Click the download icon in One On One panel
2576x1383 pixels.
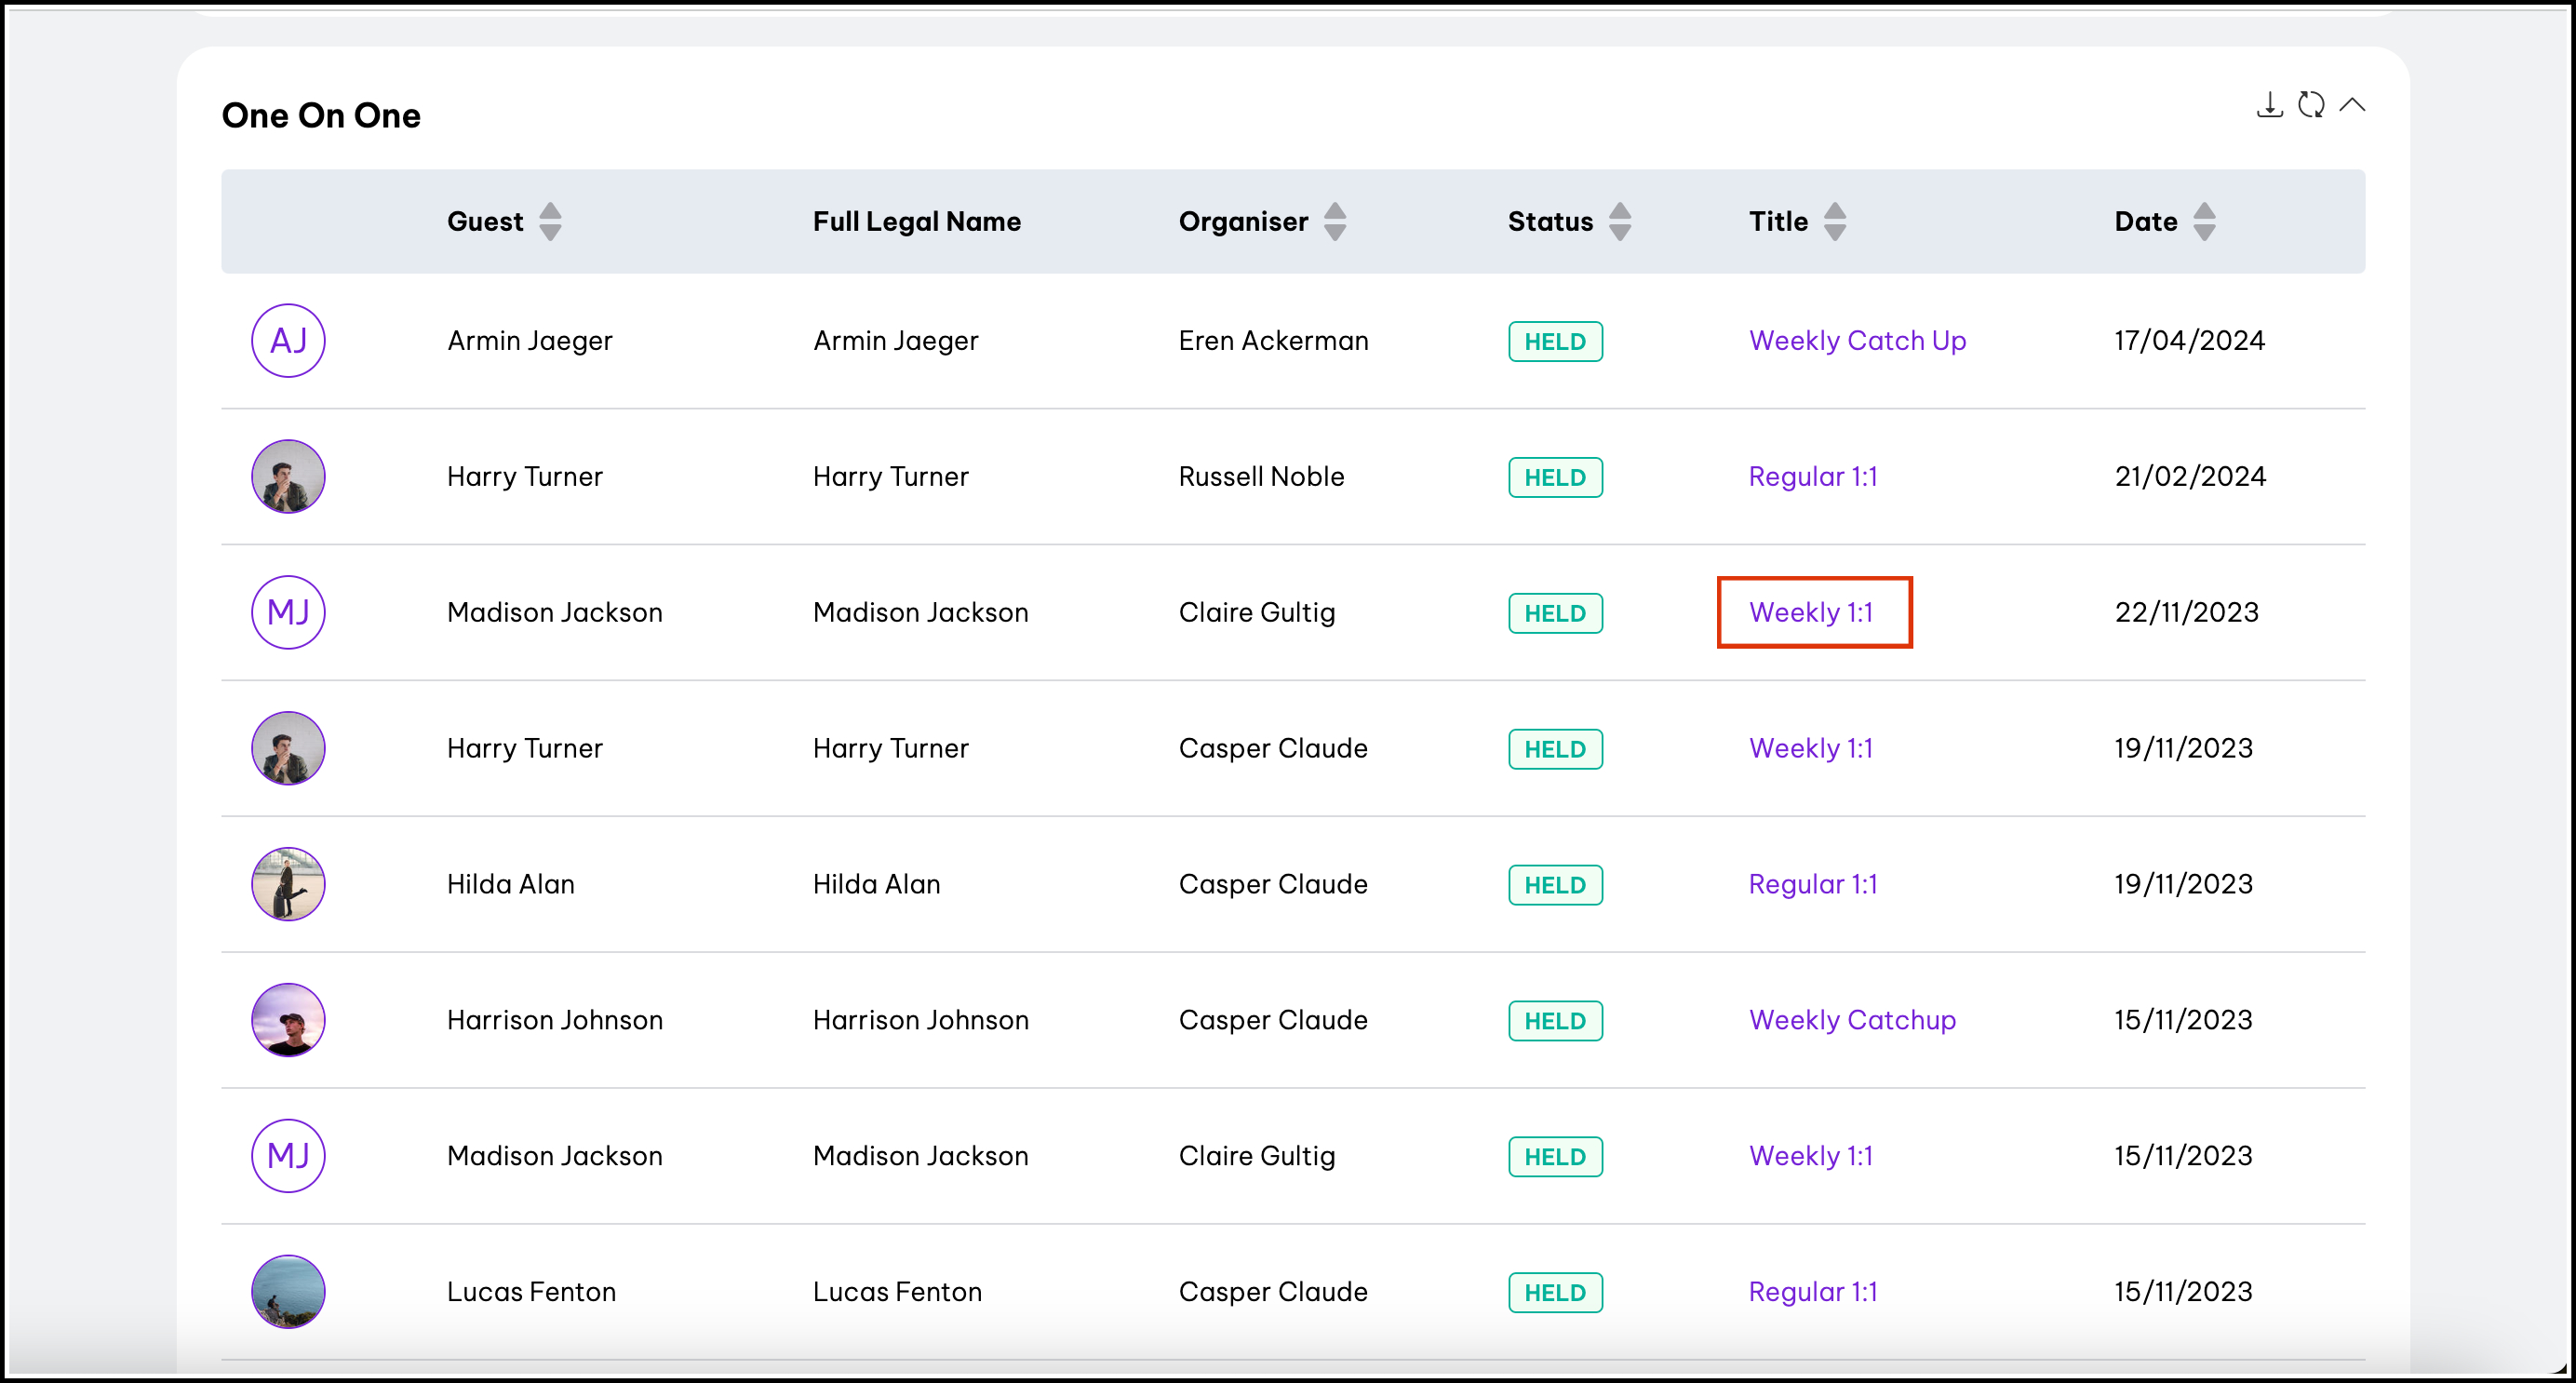(x=2269, y=105)
